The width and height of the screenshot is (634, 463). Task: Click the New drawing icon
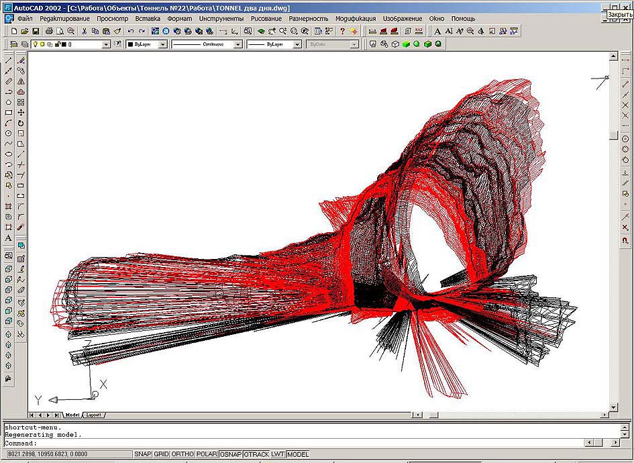tap(14, 31)
